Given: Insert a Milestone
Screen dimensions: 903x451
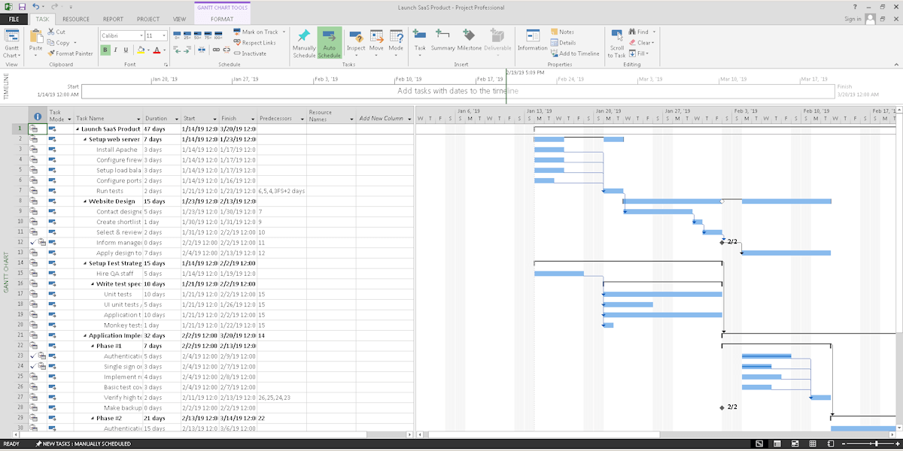Looking at the screenshot, I should 469,41.
